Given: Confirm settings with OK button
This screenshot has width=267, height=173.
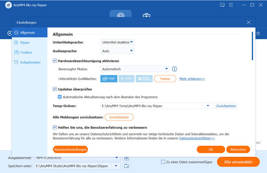Looking at the screenshot, I should pos(211,149).
